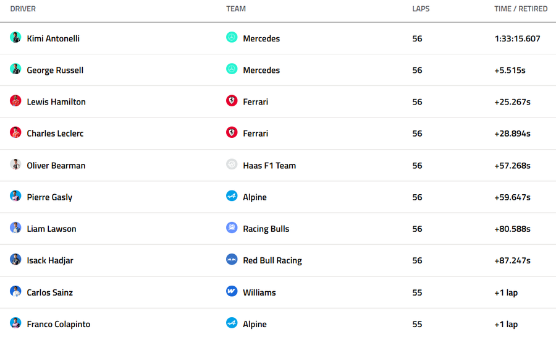Image resolution: width=556 pixels, height=337 pixels.
Task: Open Liam Lawson's driver name link
Action: 51,229
